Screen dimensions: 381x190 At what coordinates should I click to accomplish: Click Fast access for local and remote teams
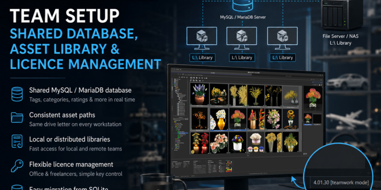tap(76, 149)
